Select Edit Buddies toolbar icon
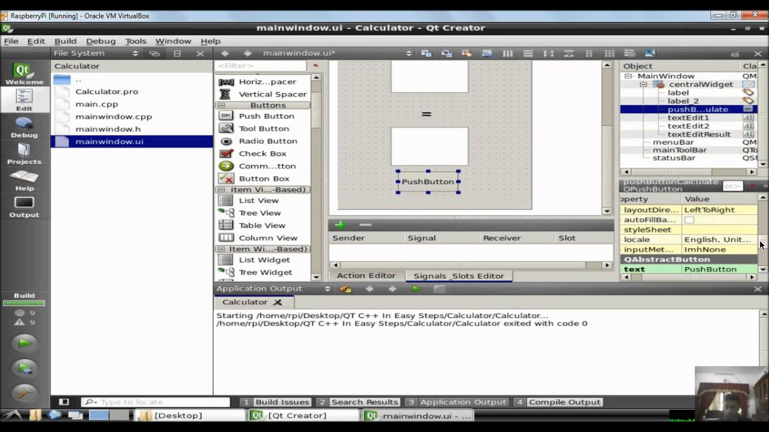 (x=467, y=53)
